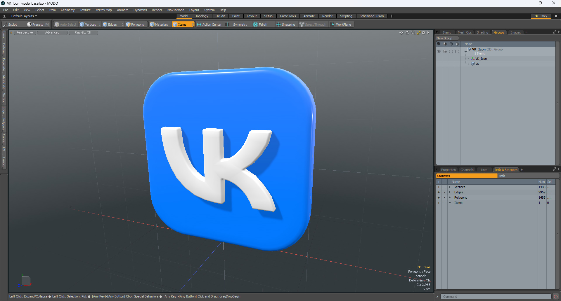Check first box in VK_Icon group row
The width and height of the screenshot is (561, 301).
point(451,51)
